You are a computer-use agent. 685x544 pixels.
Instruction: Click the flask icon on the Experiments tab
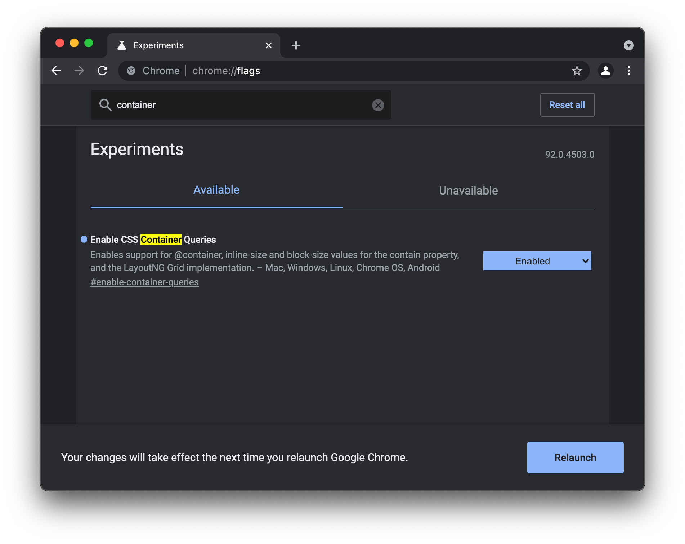click(x=122, y=45)
